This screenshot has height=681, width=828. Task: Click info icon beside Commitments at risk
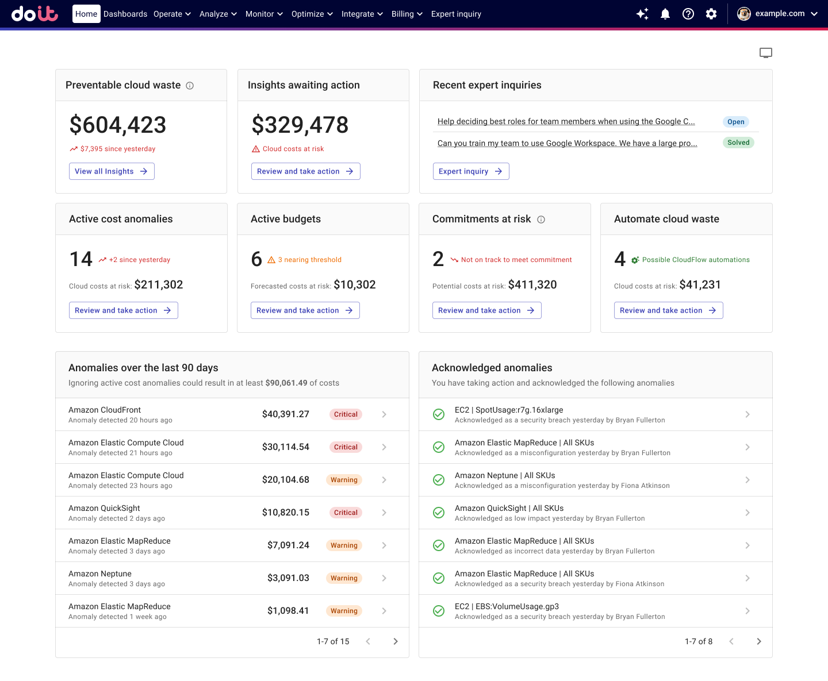pyautogui.click(x=541, y=220)
